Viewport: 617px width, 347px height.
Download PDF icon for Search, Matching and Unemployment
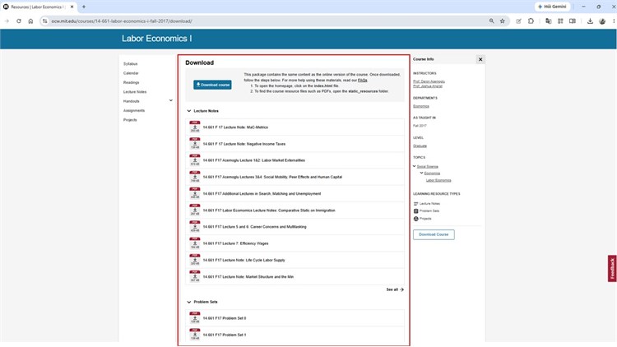coord(195,193)
